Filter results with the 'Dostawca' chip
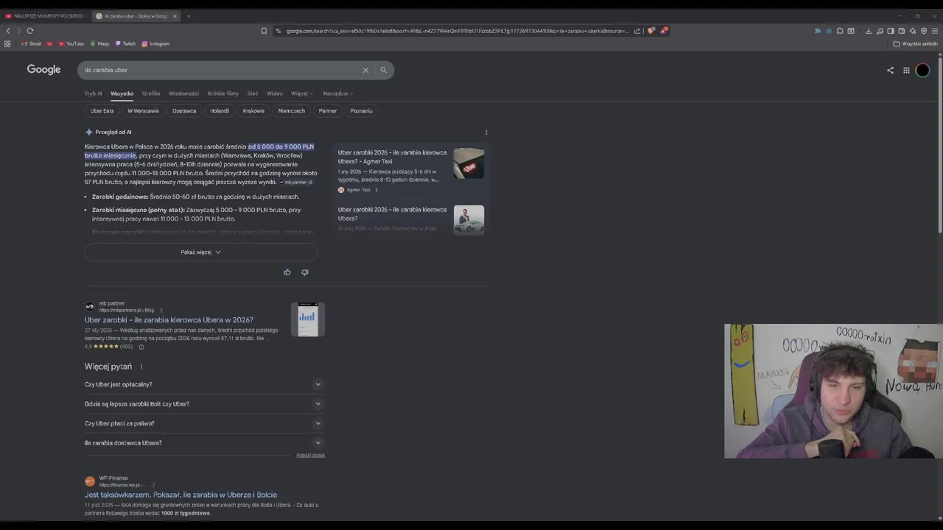 click(x=184, y=110)
